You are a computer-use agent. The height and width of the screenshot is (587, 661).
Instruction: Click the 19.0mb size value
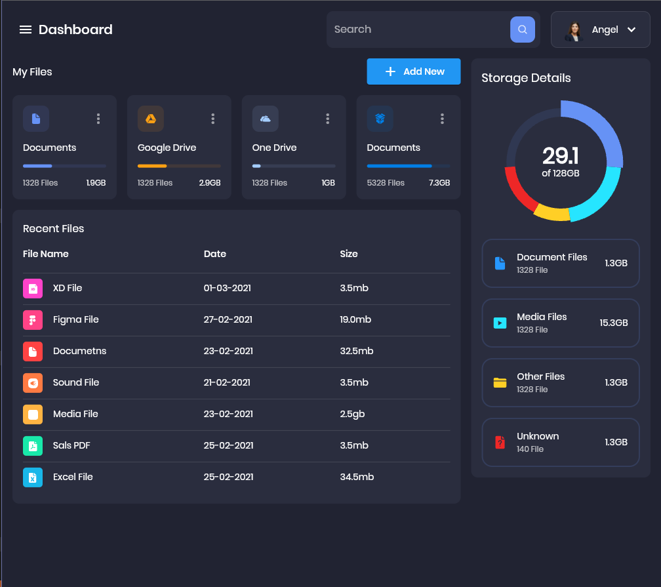(355, 319)
